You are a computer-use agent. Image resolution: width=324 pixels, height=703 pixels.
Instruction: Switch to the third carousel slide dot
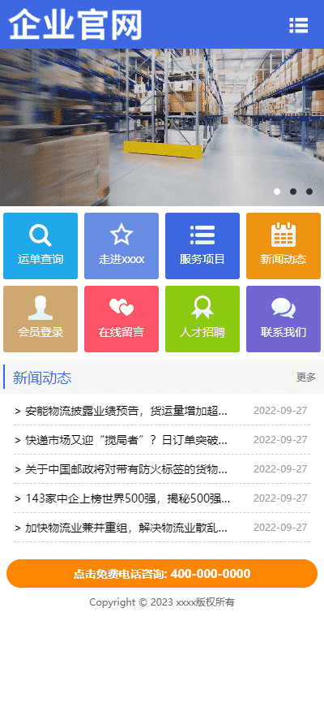click(309, 192)
